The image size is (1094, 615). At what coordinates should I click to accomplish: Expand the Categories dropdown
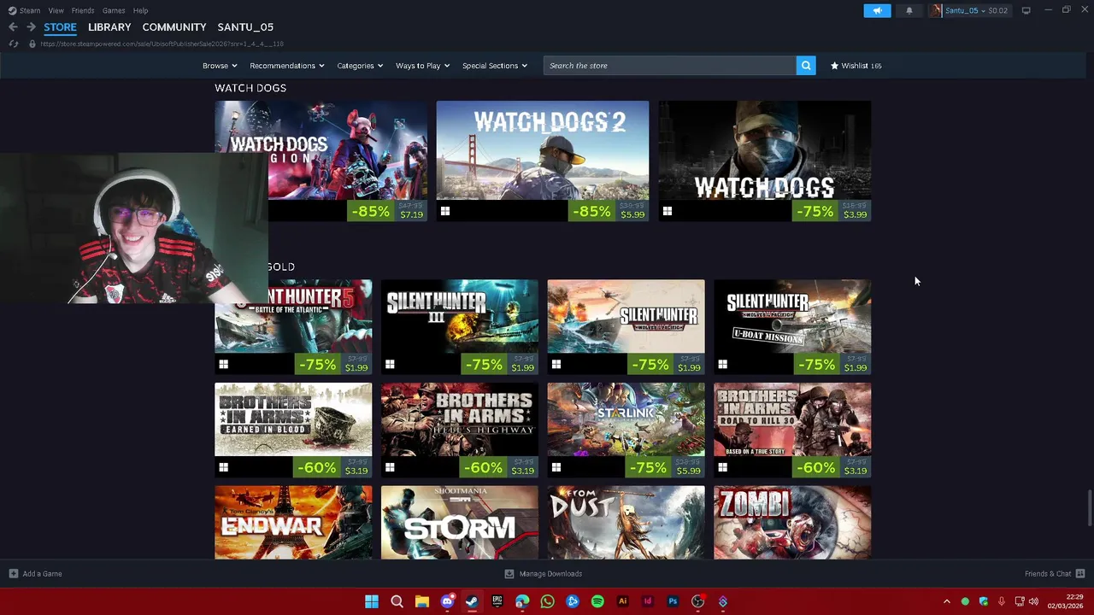(x=360, y=66)
